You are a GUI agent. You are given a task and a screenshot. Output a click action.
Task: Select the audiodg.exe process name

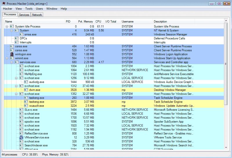[x=37, y=82]
